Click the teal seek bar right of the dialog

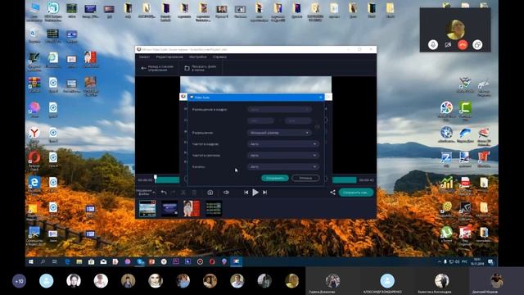pos(344,180)
